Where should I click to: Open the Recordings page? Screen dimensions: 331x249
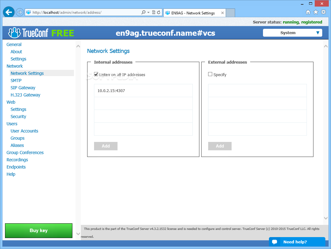tap(17, 160)
